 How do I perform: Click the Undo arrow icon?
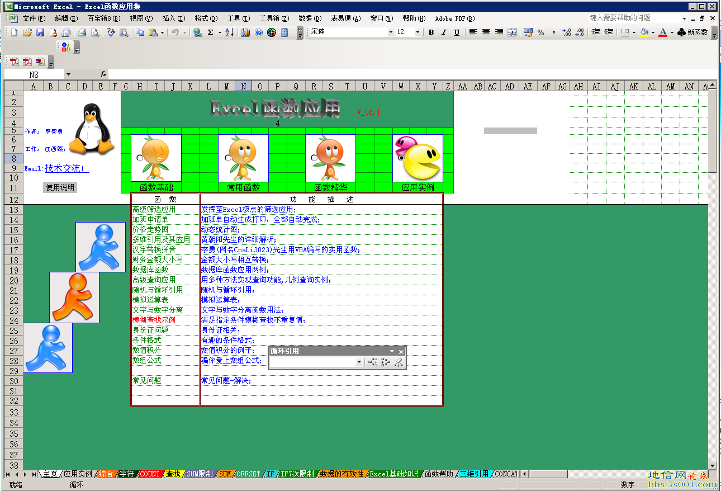175,32
